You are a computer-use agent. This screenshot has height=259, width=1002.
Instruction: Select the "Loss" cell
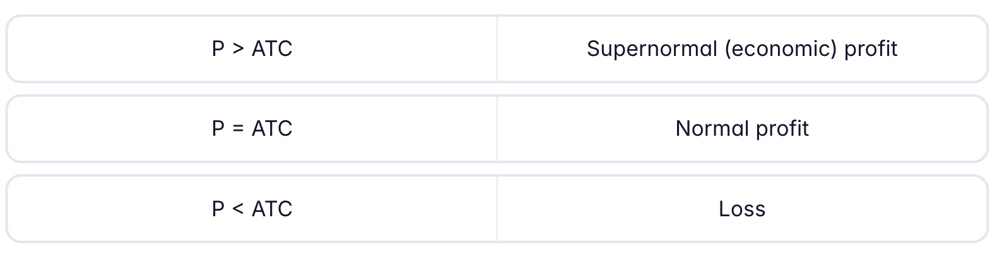742,209
